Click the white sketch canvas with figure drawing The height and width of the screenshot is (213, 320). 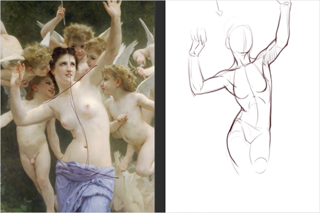coord(243,106)
